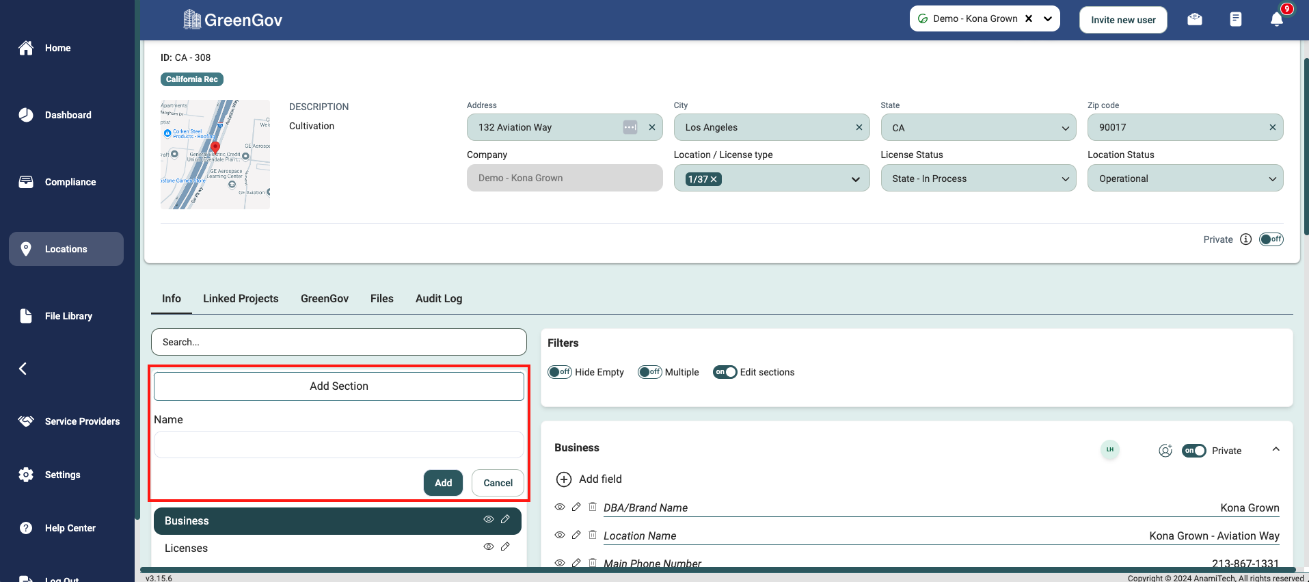Collapse the sidebar with left arrow
Screen dimensions: 1309x582
(23, 369)
